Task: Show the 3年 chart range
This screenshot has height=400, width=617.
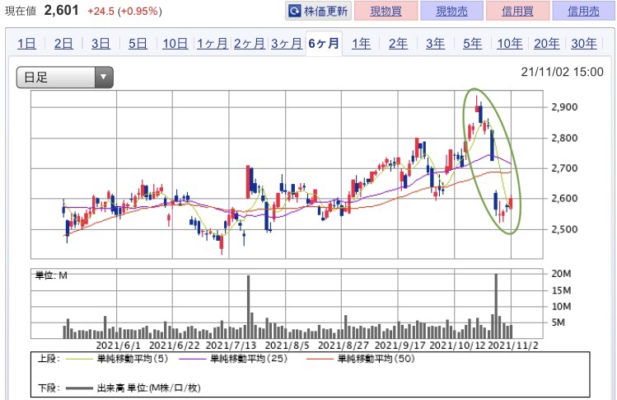Action: tap(435, 44)
